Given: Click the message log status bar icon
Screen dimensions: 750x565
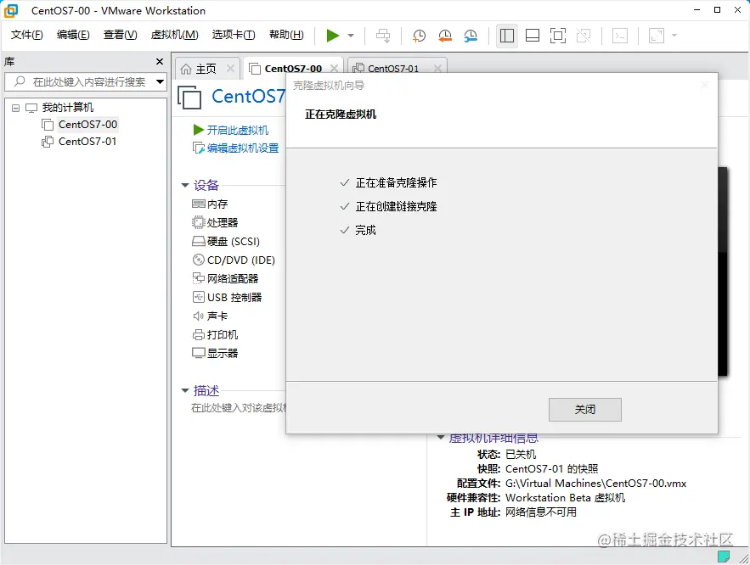Looking at the screenshot, I should pyautogui.click(x=723, y=556).
